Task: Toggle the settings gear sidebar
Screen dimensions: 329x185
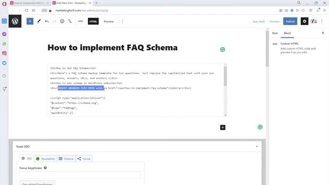Action: pyautogui.click(x=304, y=21)
